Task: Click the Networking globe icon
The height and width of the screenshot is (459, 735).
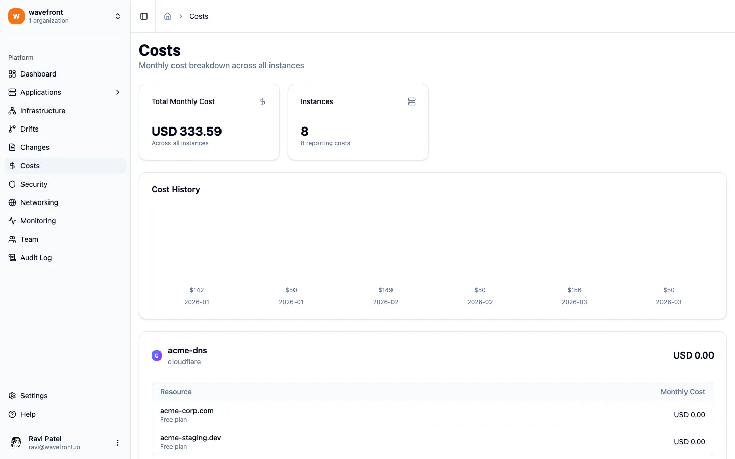Action: [12, 202]
